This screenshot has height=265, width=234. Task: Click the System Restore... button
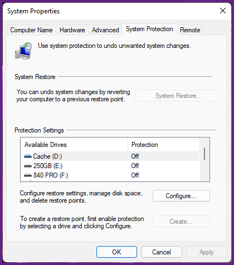click(x=179, y=96)
